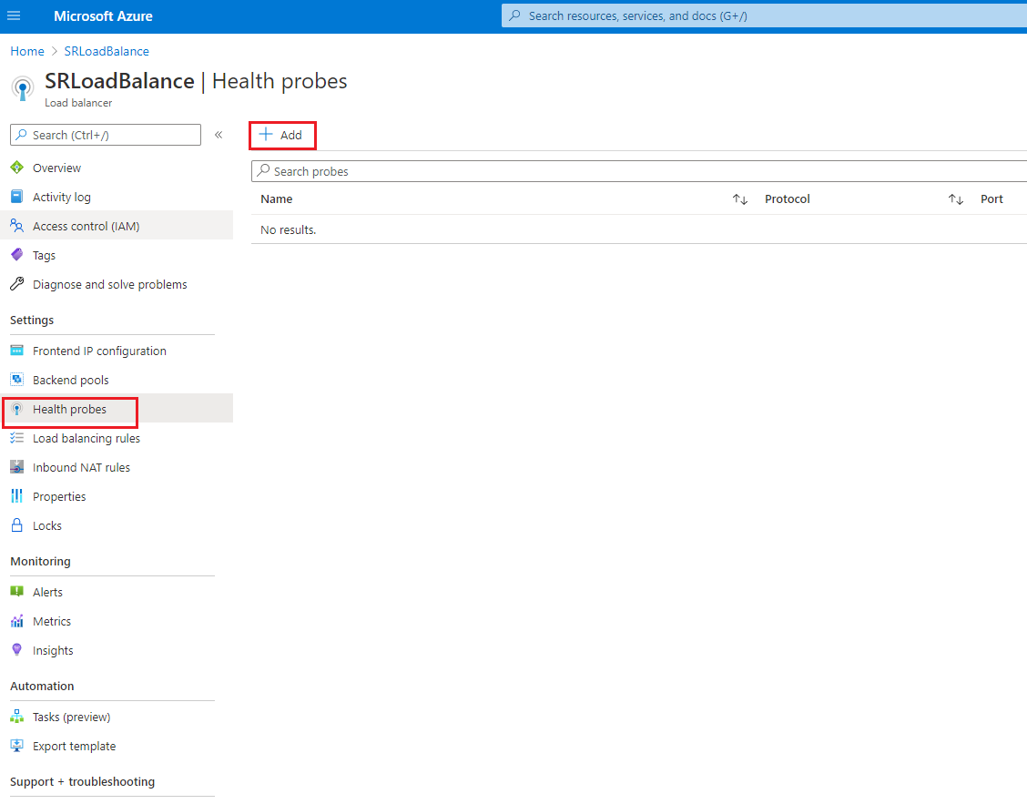View Inbound NAT rules

[84, 467]
